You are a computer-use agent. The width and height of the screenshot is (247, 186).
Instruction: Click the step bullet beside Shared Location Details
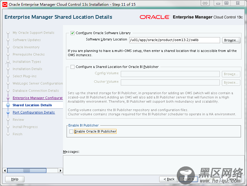8,105
